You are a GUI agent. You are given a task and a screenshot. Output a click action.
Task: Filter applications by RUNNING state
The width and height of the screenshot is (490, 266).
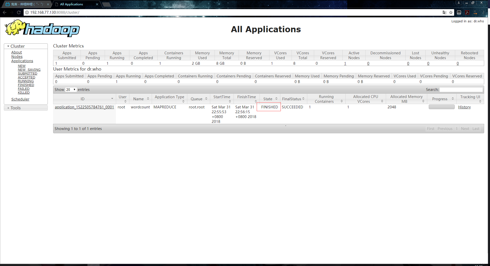pyautogui.click(x=26, y=81)
